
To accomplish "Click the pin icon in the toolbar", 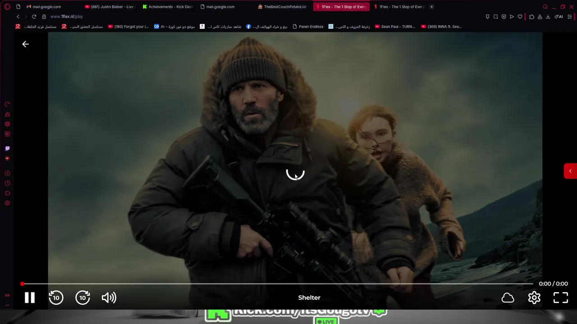I will click(487, 17).
